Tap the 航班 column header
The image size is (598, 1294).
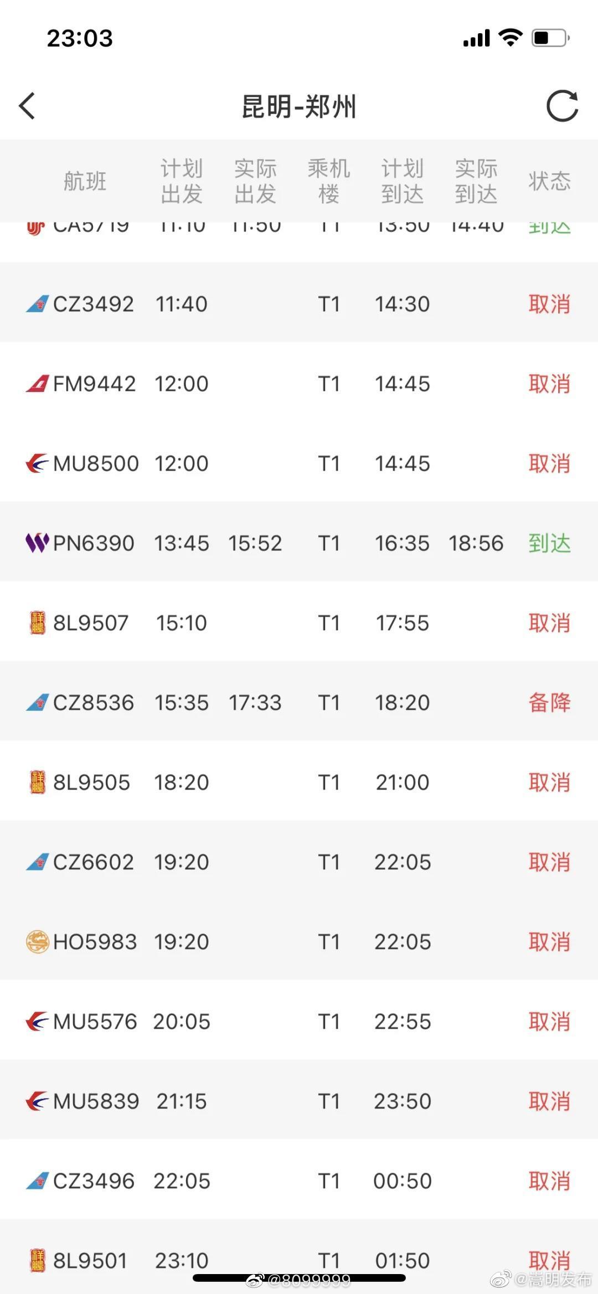pyautogui.click(x=85, y=181)
